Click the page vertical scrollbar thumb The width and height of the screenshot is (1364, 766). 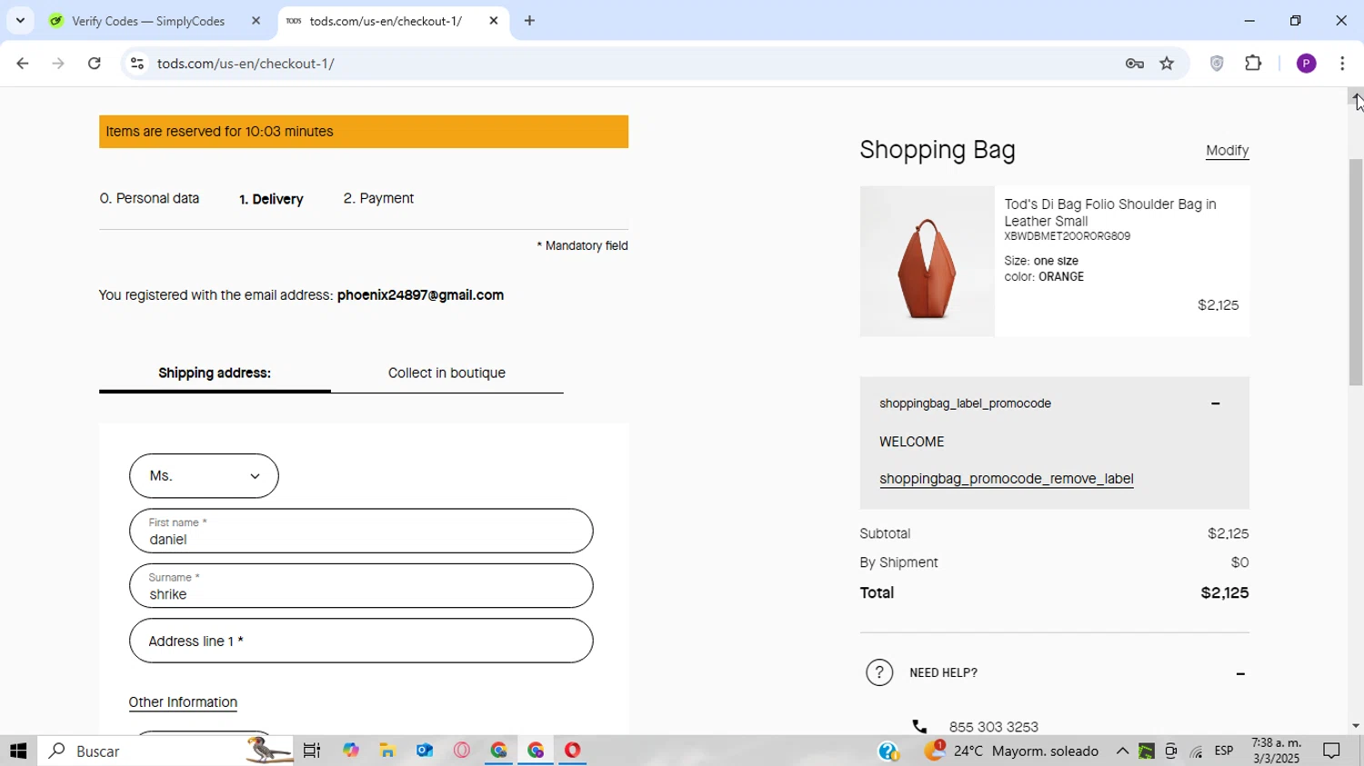coord(1356,273)
